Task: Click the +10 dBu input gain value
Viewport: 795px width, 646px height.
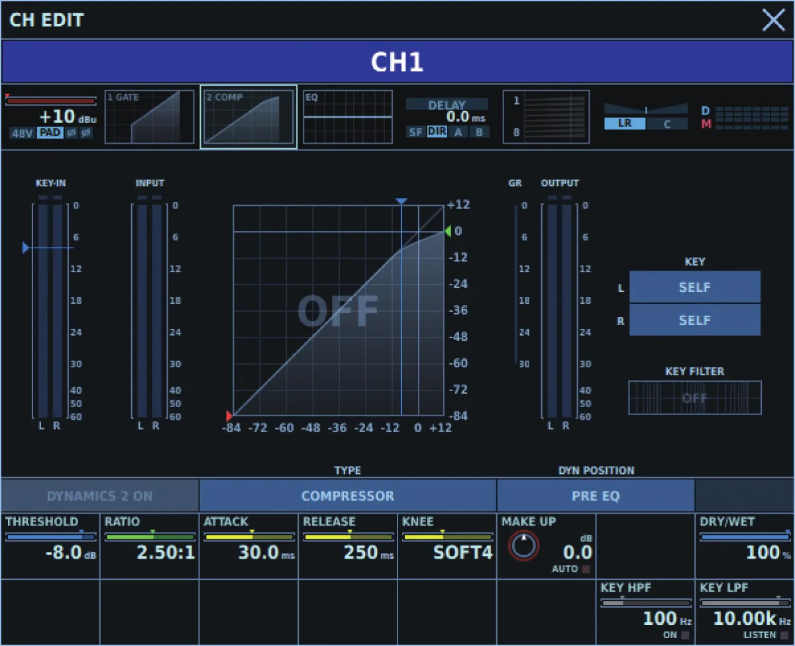Action: (68, 117)
